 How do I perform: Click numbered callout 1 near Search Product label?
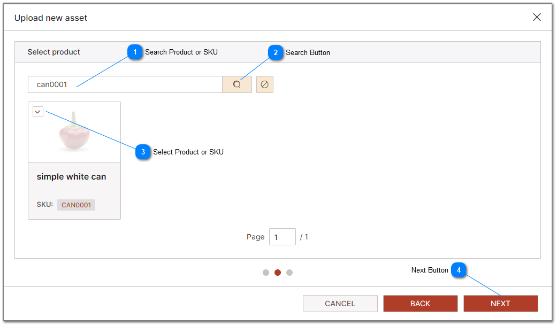coord(135,53)
